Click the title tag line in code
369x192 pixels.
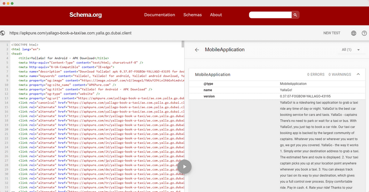[x=64, y=58]
